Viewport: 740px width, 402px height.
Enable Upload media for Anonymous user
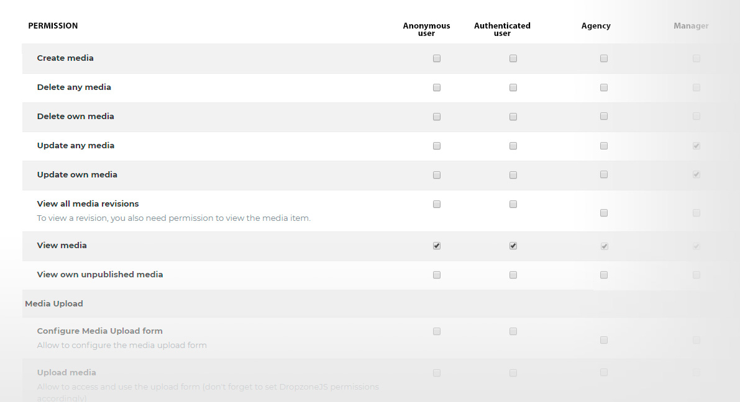click(437, 373)
